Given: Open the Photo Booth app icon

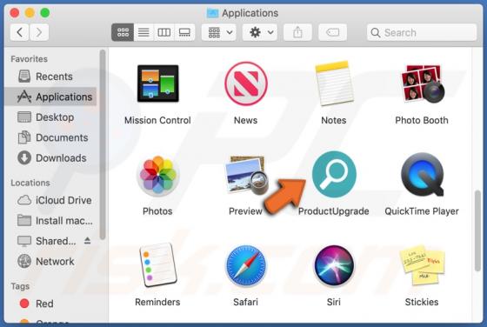Looking at the screenshot, I should 422,83.
